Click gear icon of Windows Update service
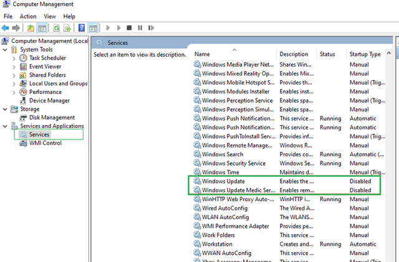This screenshot has width=399, height=262. [197, 181]
